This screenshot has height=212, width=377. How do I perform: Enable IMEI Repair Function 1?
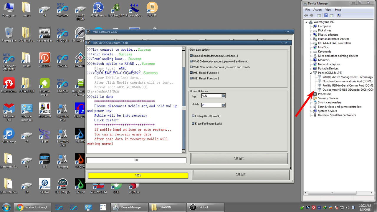point(191,73)
